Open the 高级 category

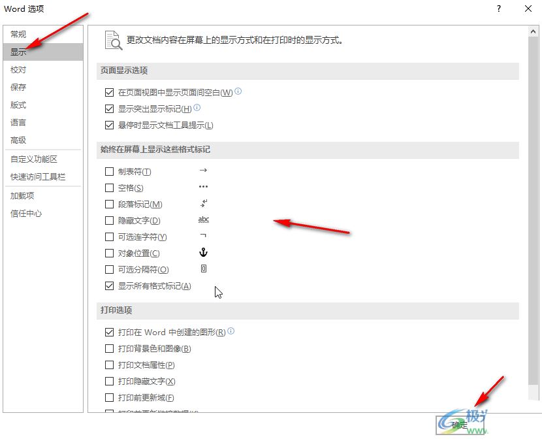(43, 140)
